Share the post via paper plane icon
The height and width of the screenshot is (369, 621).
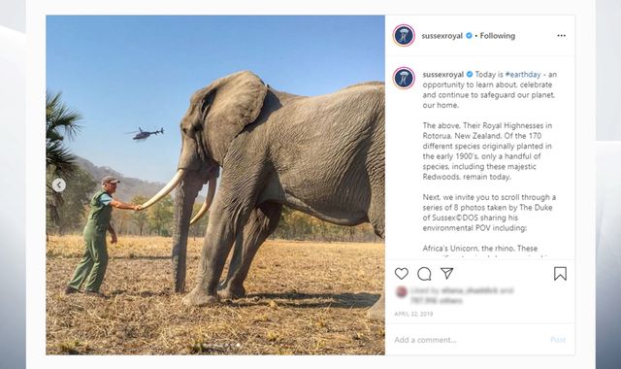click(x=446, y=273)
